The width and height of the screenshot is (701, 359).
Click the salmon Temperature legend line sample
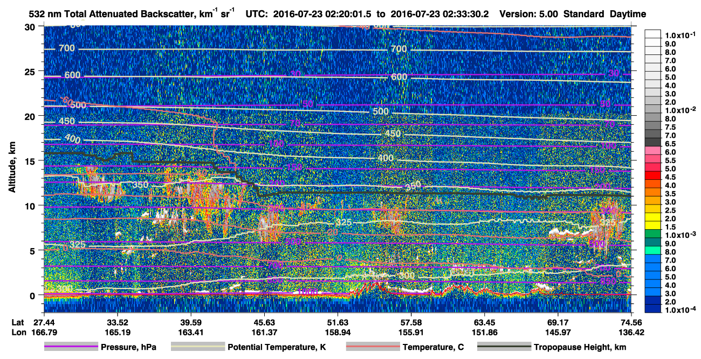pos(373,347)
